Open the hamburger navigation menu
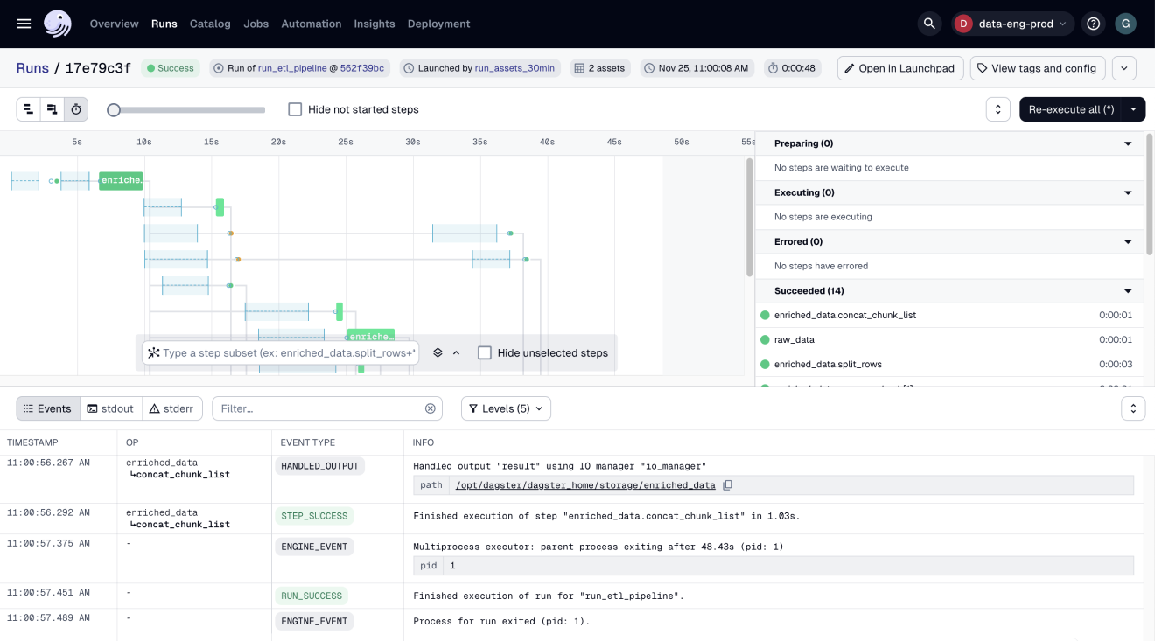Viewport: 1155px width, 641px height. 24,24
